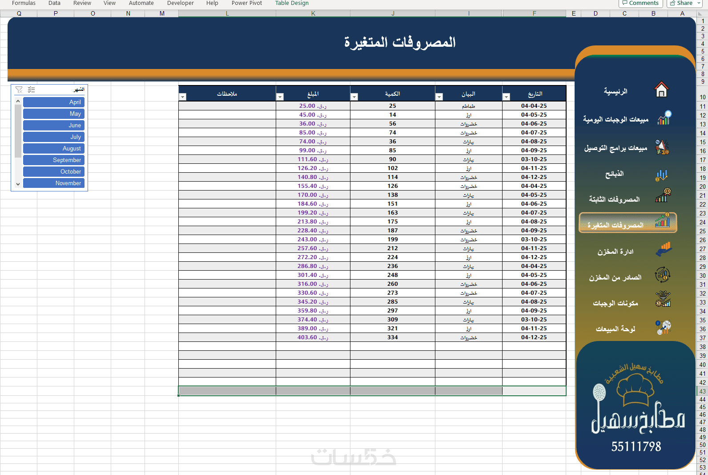
Task: Click the الصادر من المخزن icon
Action: 663,275
